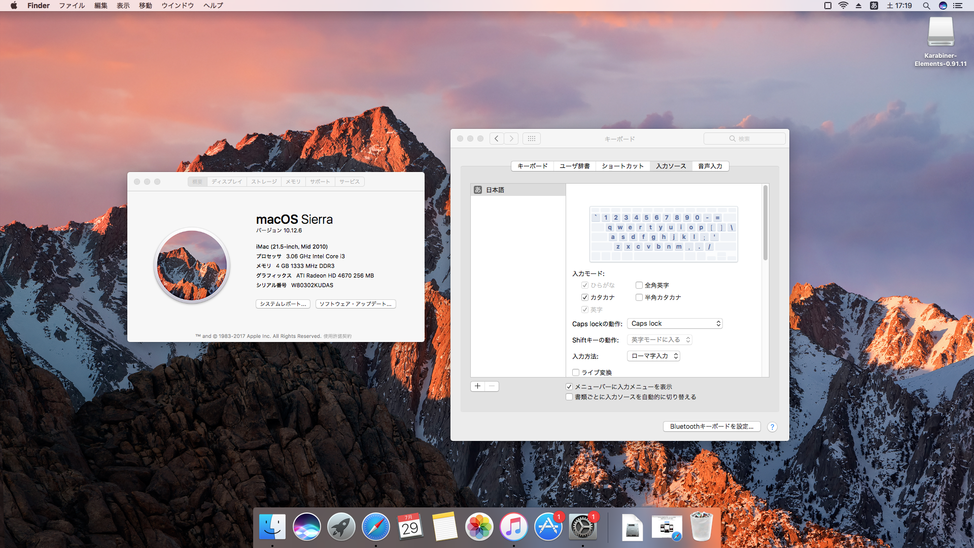Toggle the カタカナ input mode checkbox

(x=585, y=297)
